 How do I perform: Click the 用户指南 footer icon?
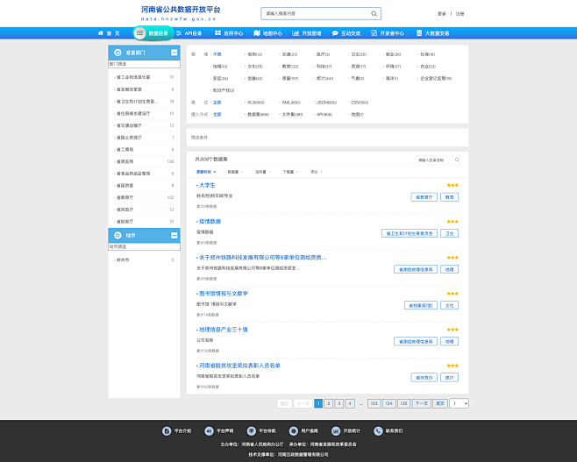(x=294, y=430)
